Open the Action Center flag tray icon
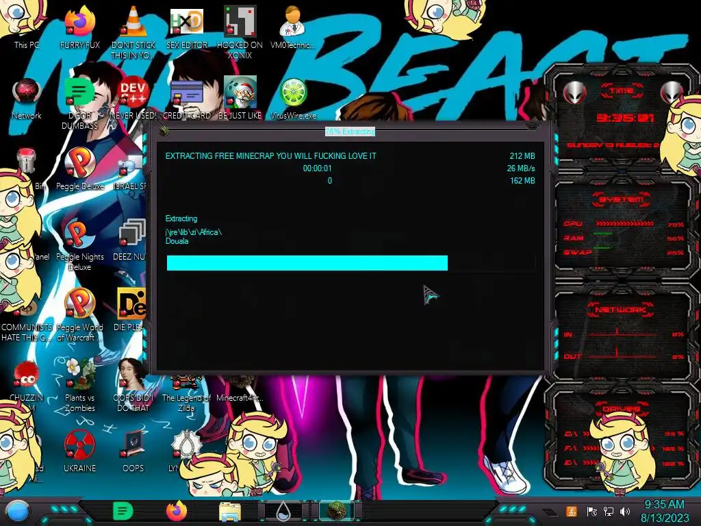Screen dimensions: 701x526 click(x=591, y=511)
